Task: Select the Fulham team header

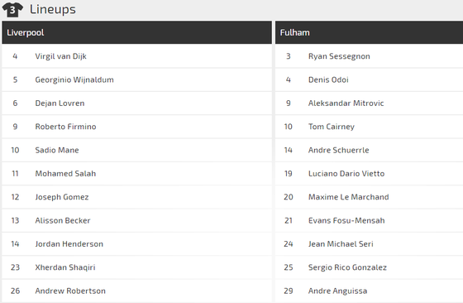Action: coord(369,32)
